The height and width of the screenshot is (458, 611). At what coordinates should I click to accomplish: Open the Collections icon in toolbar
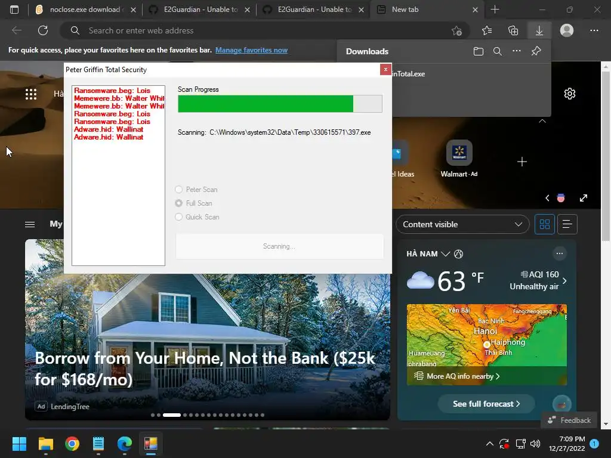(513, 30)
